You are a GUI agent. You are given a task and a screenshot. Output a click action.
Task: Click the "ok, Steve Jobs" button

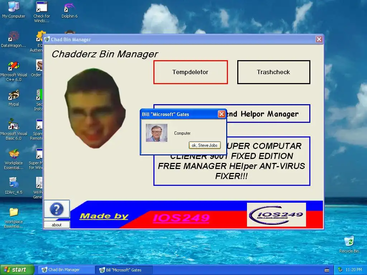[x=205, y=145]
